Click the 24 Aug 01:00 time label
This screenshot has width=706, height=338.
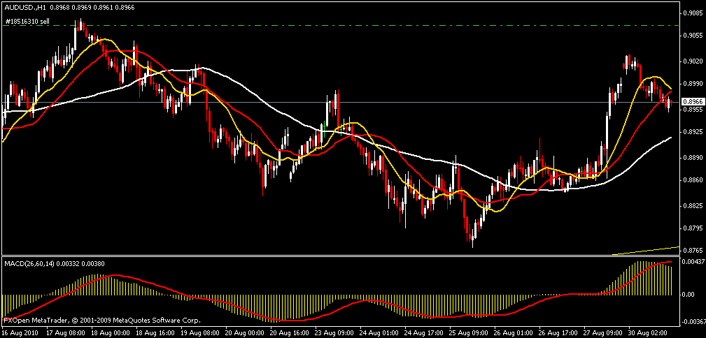pyautogui.click(x=378, y=334)
